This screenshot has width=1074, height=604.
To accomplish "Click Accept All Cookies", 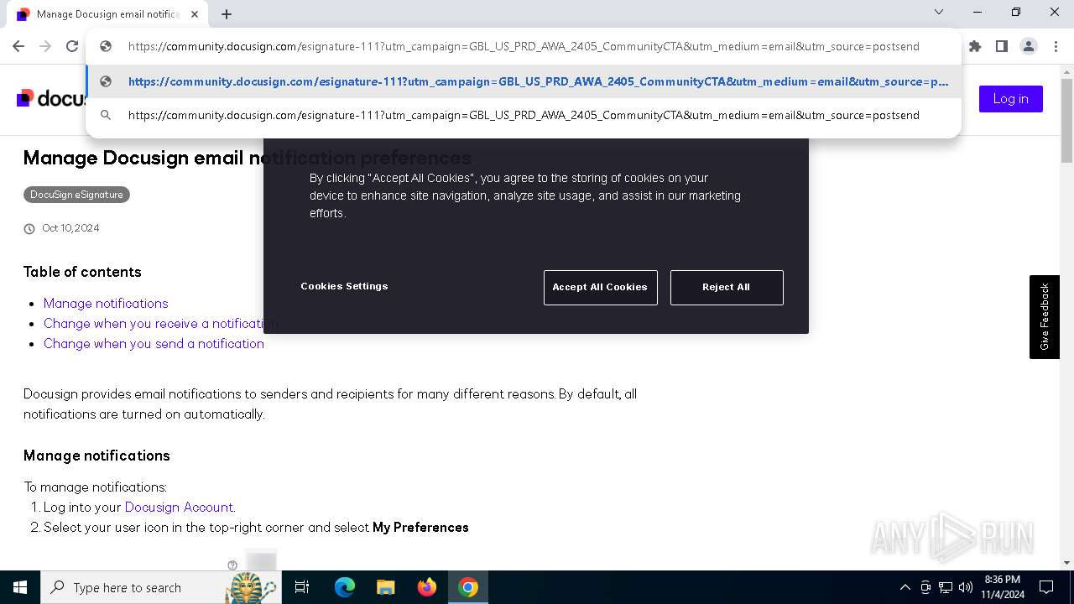I will [600, 287].
